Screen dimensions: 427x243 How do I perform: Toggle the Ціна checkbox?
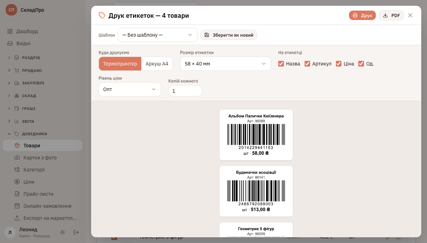tap(339, 64)
